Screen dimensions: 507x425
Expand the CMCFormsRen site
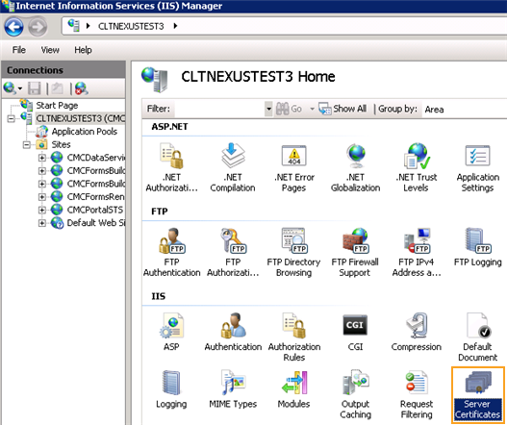[42, 197]
